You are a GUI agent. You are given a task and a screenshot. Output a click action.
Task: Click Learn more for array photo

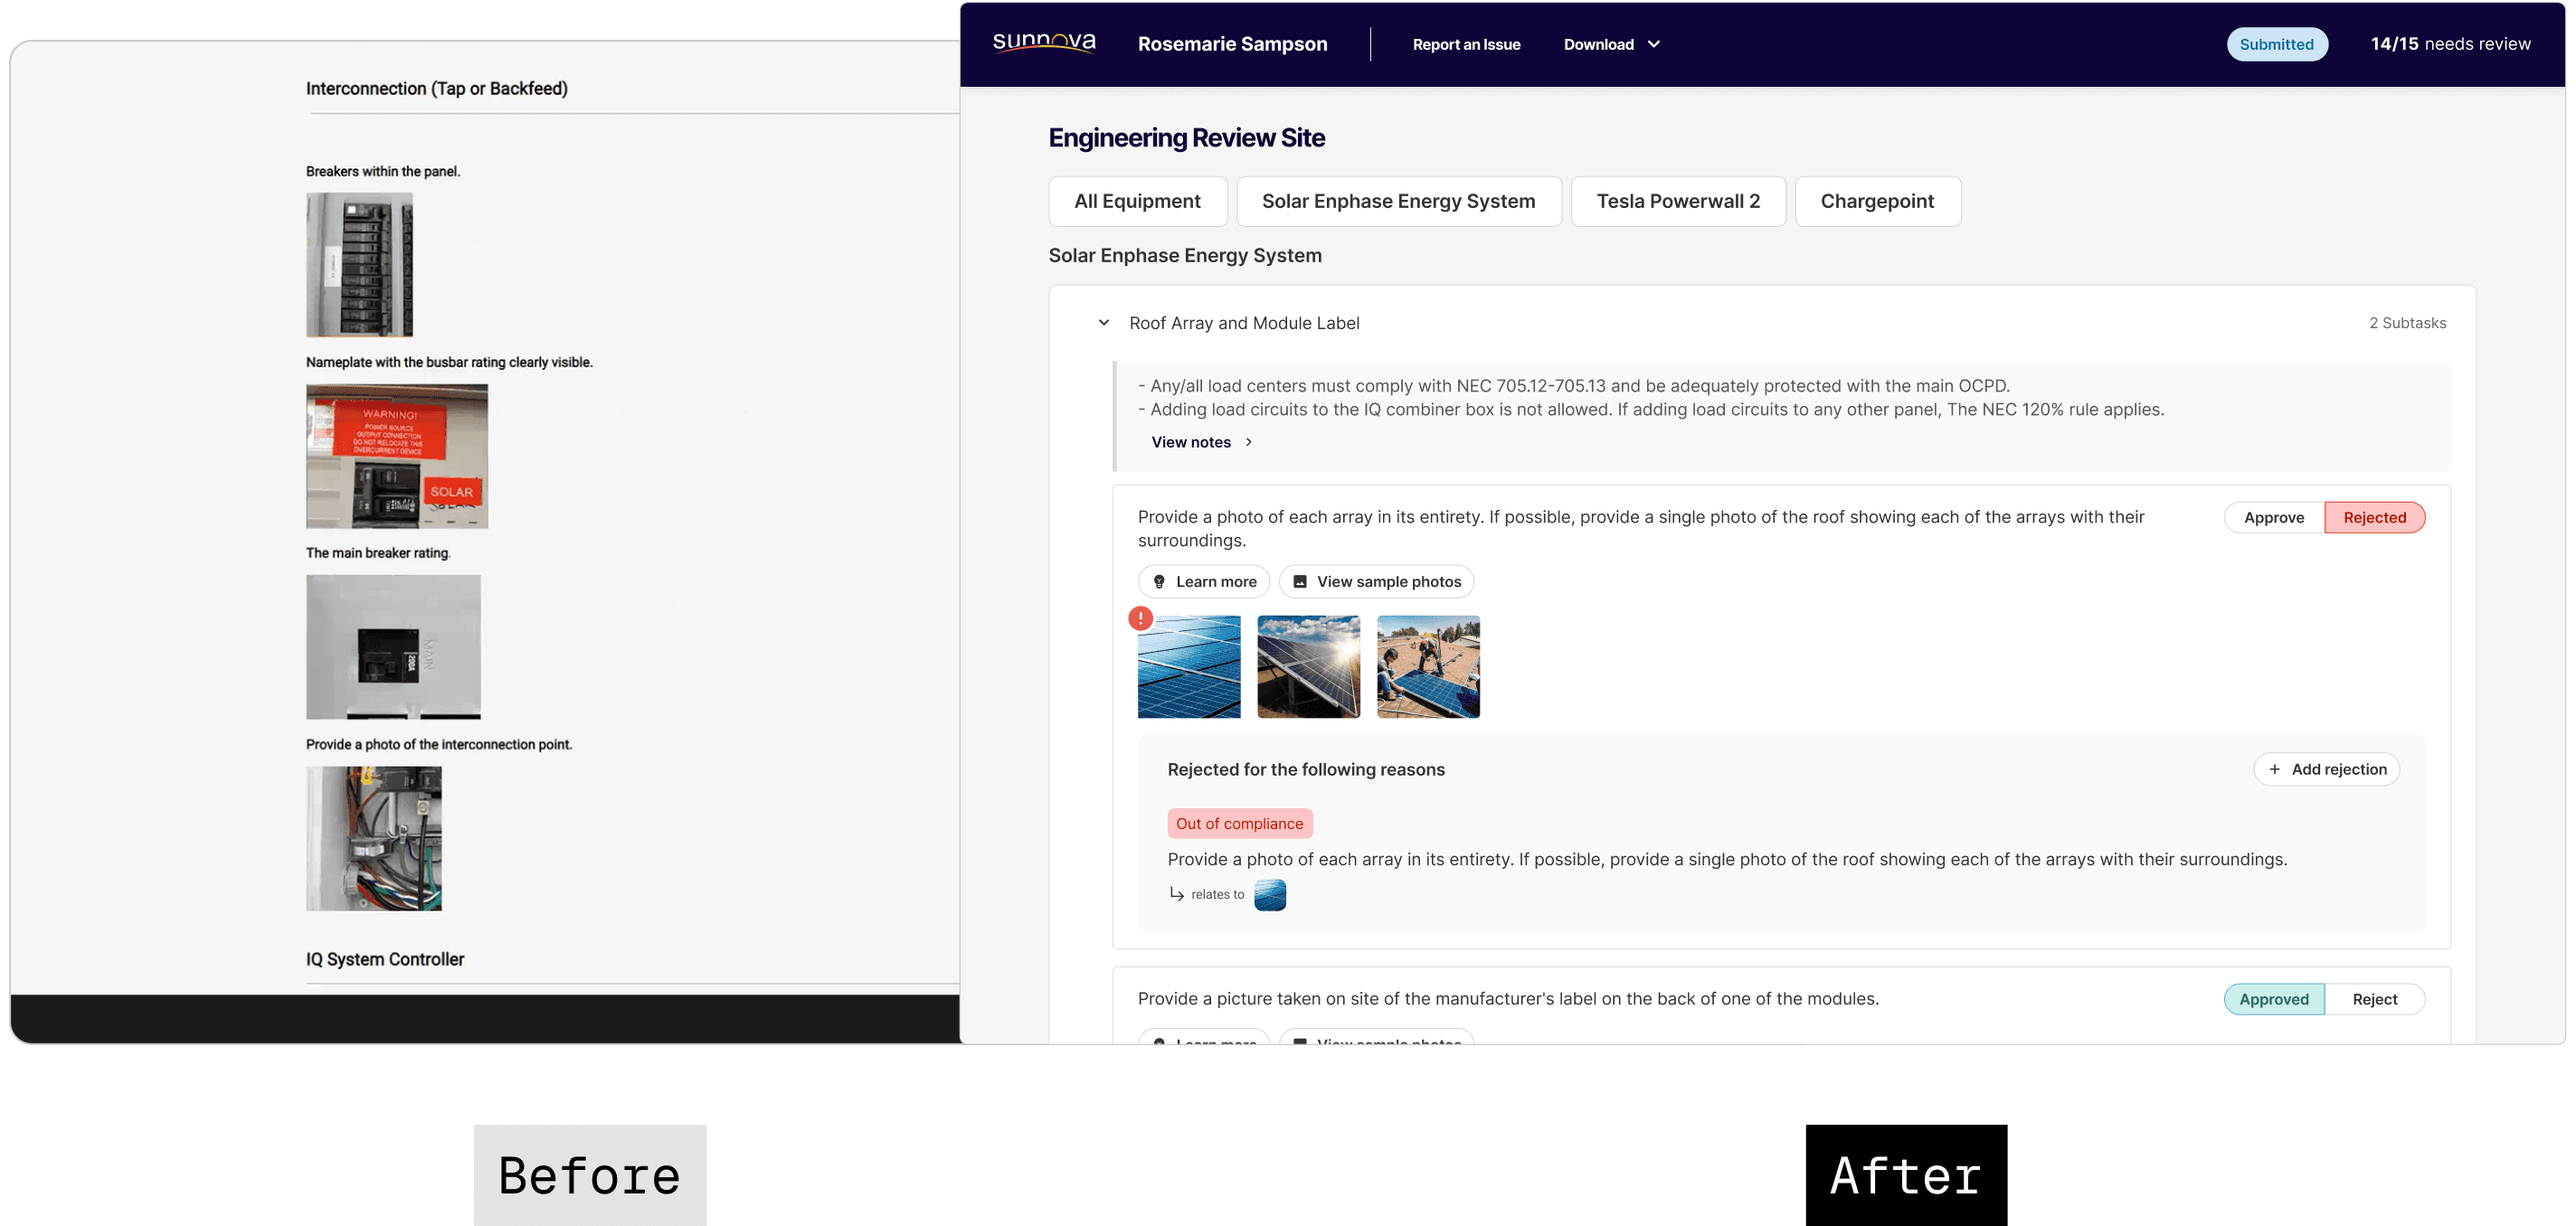(x=1204, y=582)
